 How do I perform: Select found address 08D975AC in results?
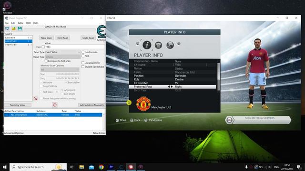point(18,41)
